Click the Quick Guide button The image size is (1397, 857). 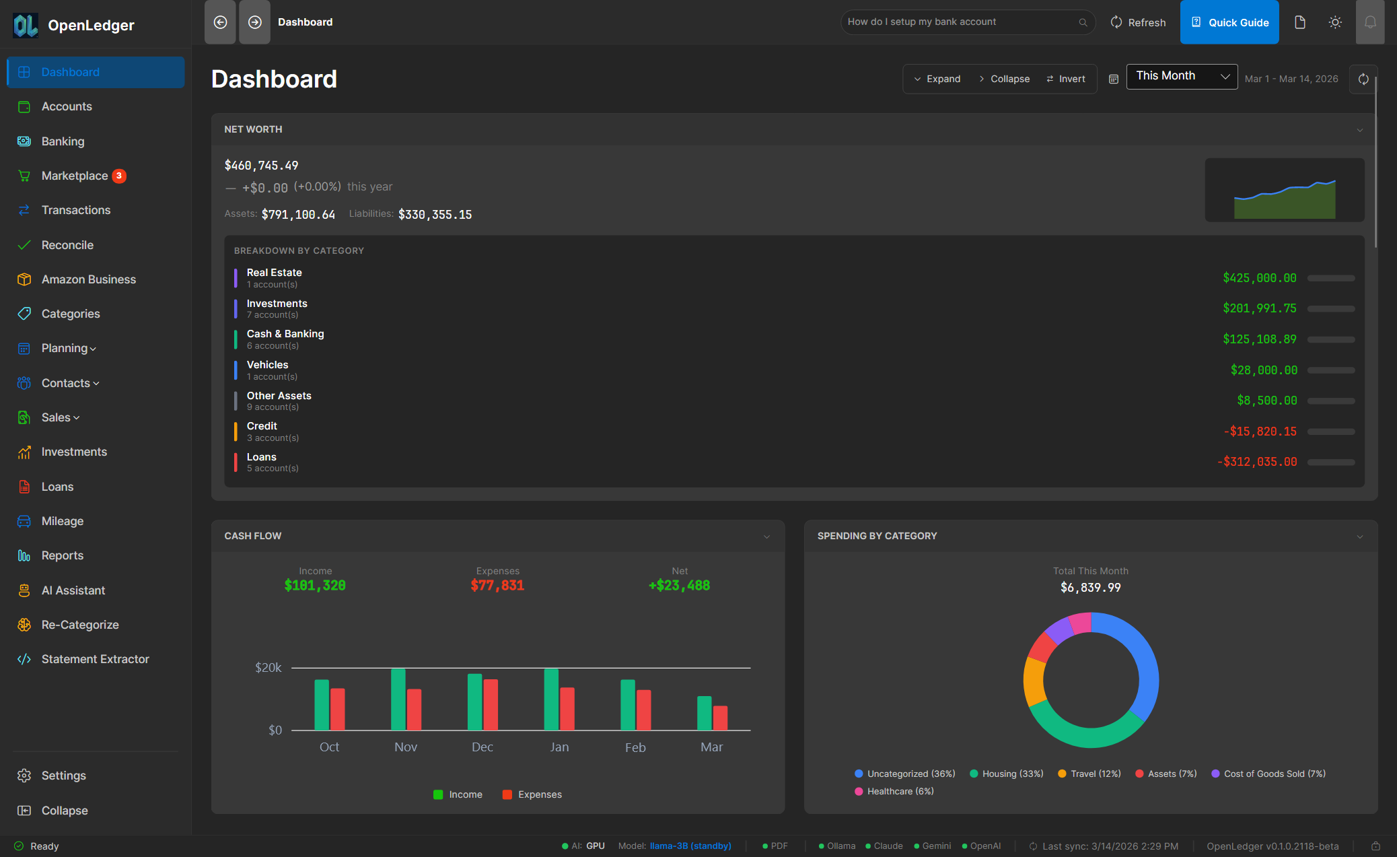(1229, 22)
